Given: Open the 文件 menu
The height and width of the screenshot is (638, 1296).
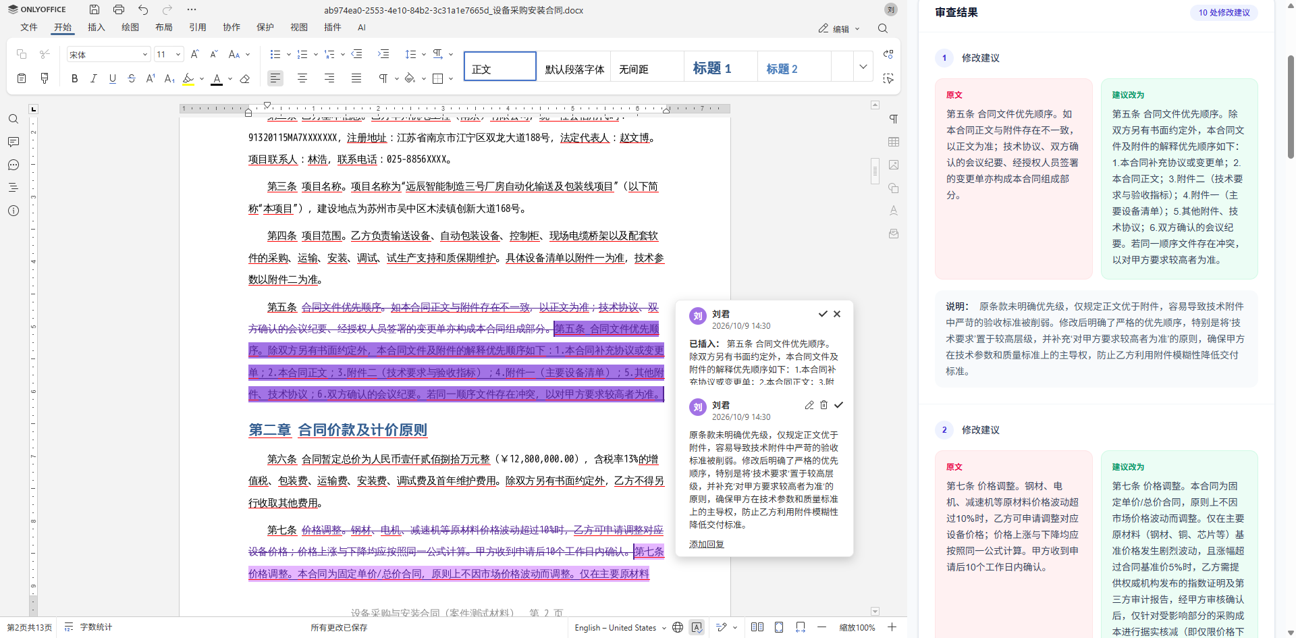Looking at the screenshot, I should (29, 28).
